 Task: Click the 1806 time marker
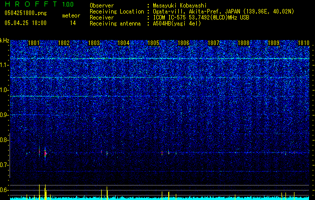pos(183,43)
